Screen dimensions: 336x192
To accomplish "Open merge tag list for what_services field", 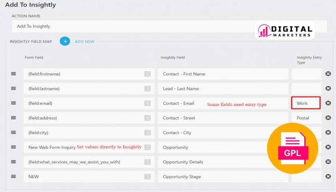I will click(148, 162).
